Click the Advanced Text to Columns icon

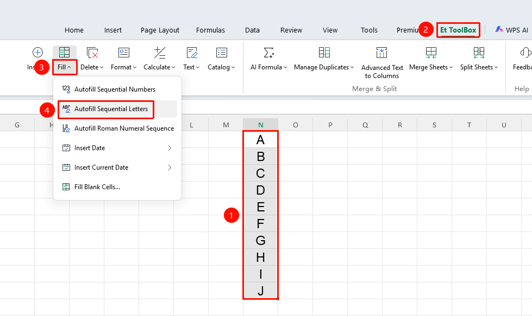[381, 53]
